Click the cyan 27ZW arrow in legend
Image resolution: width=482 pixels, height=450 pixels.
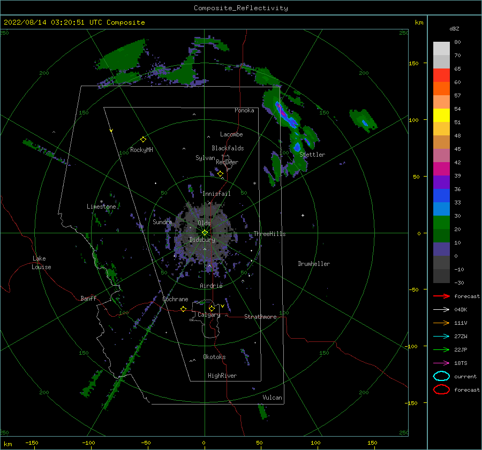pos(441,337)
